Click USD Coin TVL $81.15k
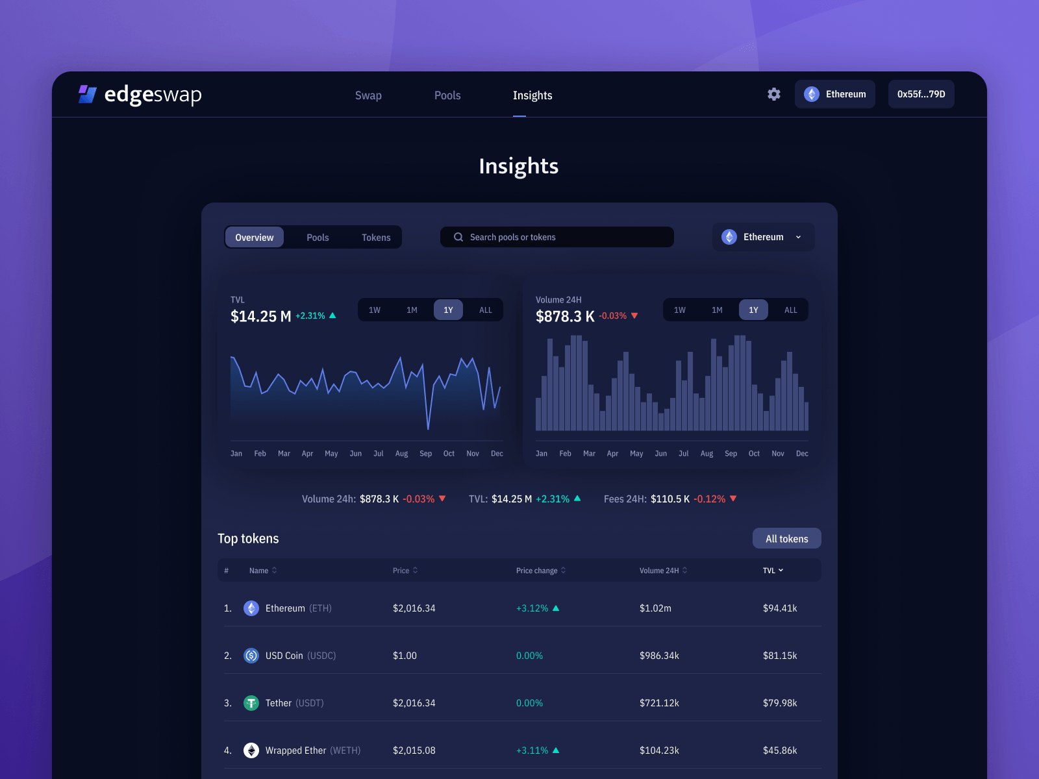 click(780, 656)
